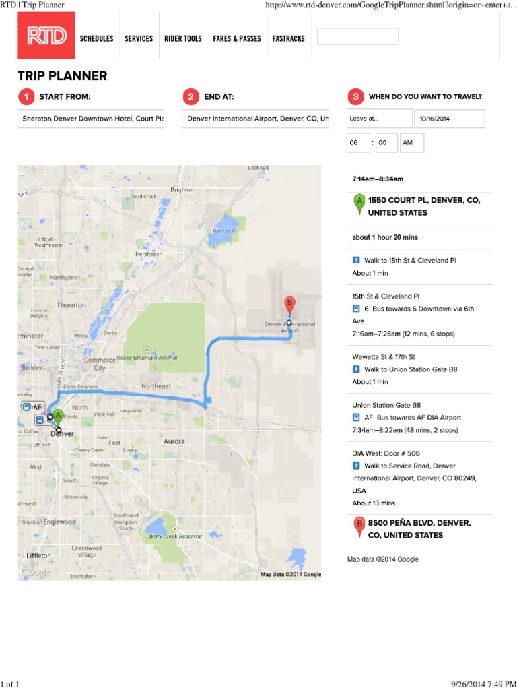Click red B pin beside 8500 Peña Blvd
Screen dimensions: 517x690
coord(359,527)
